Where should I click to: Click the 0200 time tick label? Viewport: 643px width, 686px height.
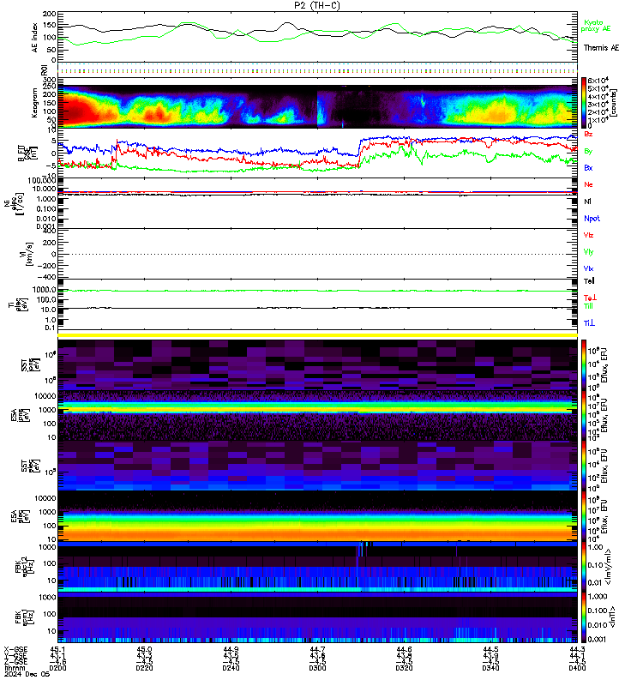[57, 668]
